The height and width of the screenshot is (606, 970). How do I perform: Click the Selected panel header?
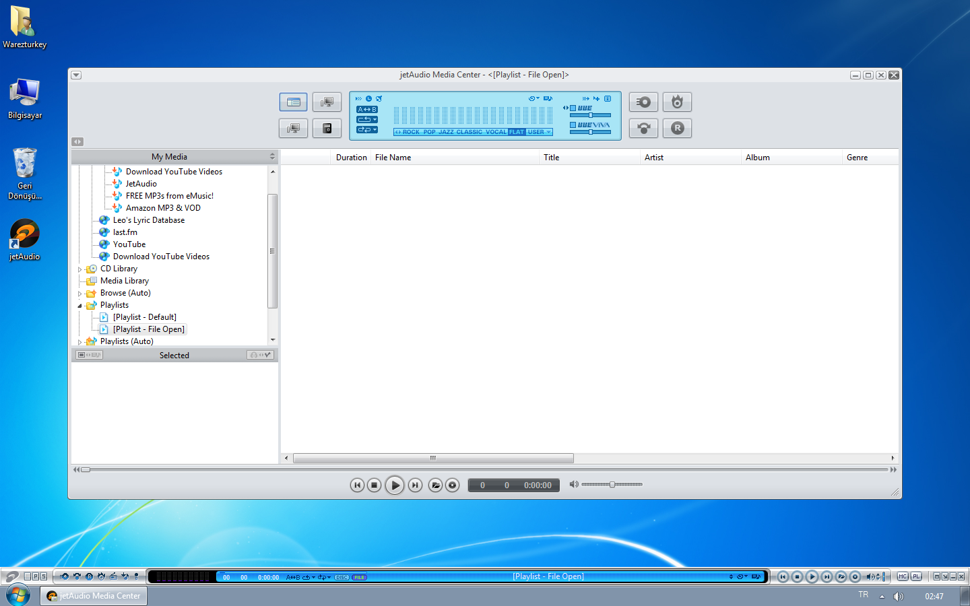pos(174,356)
